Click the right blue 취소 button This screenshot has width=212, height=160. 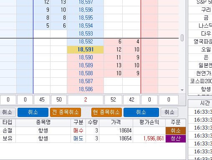pyautogui.click(x=141, y=112)
